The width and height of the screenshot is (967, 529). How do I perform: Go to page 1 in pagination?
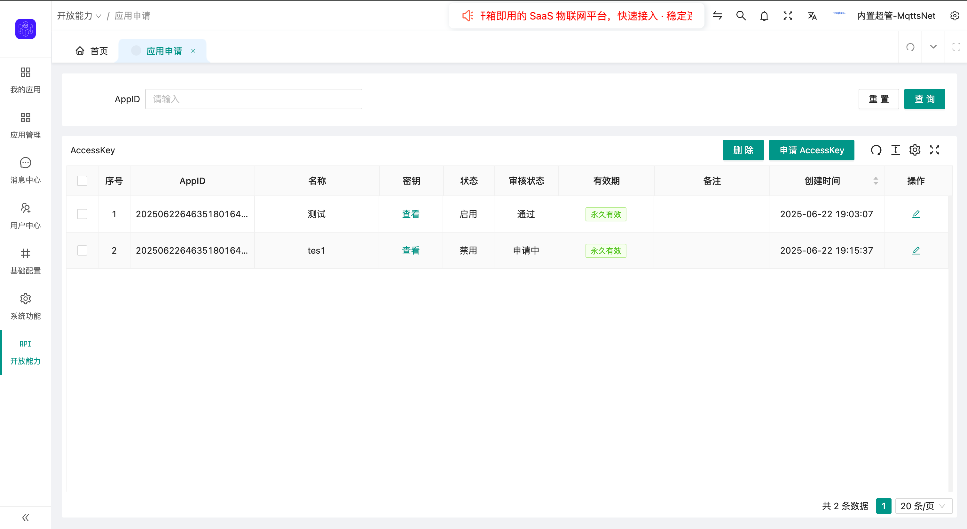(884, 506)
